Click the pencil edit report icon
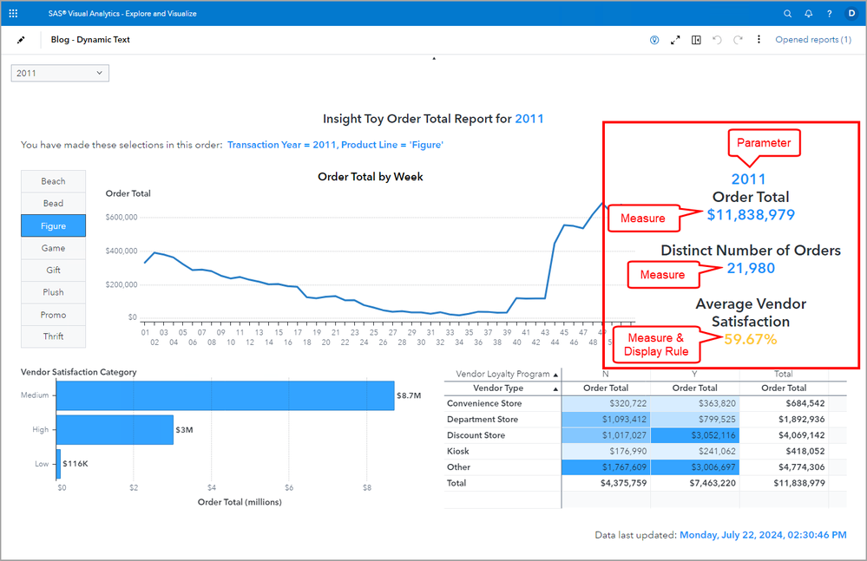This screenshot has height=561, width=867. (21, 40)
